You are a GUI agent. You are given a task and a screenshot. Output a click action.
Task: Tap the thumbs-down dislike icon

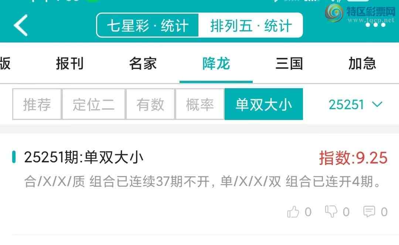[x=331, y=211]
